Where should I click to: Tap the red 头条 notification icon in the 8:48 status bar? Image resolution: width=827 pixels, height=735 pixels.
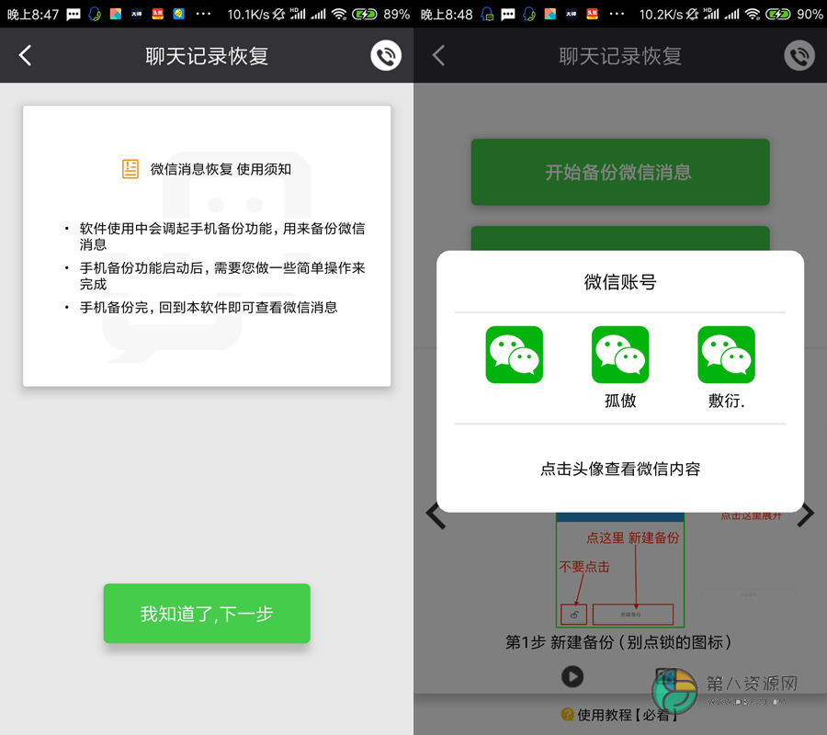pyautogui.click(x=592, y=14)
